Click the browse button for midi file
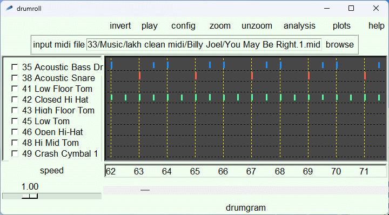This screenshot has width=389, height=215. (340, 45)
